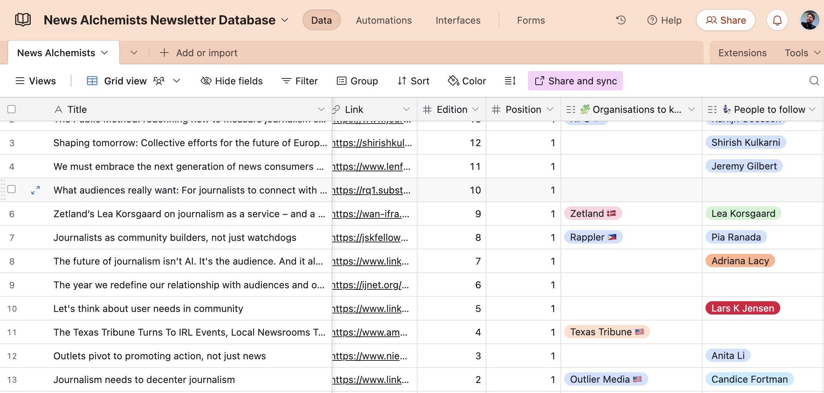Open the Color records option

(467, 81)
